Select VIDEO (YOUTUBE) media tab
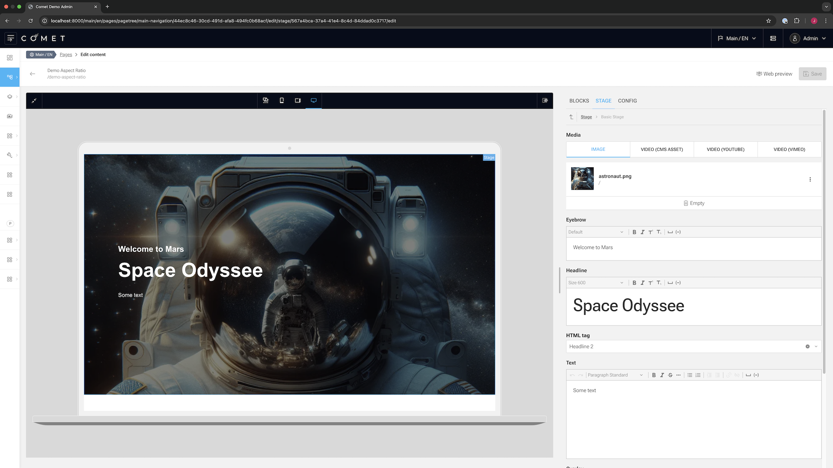The height and width of the screenshot is (468, 833). 725,149
